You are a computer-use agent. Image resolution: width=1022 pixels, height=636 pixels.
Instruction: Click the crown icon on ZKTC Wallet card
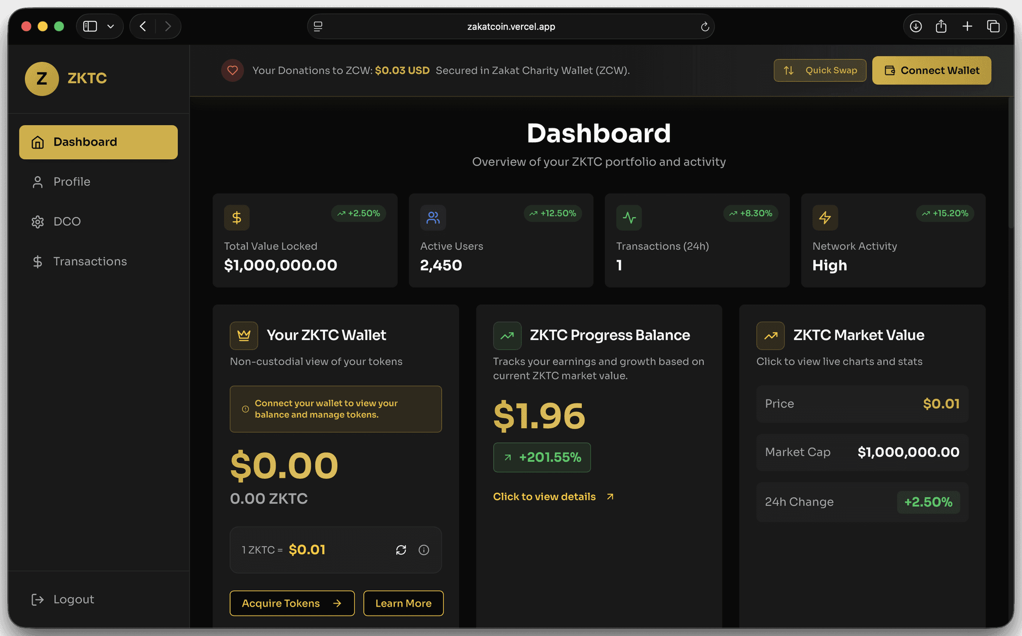tap(244, 335)
